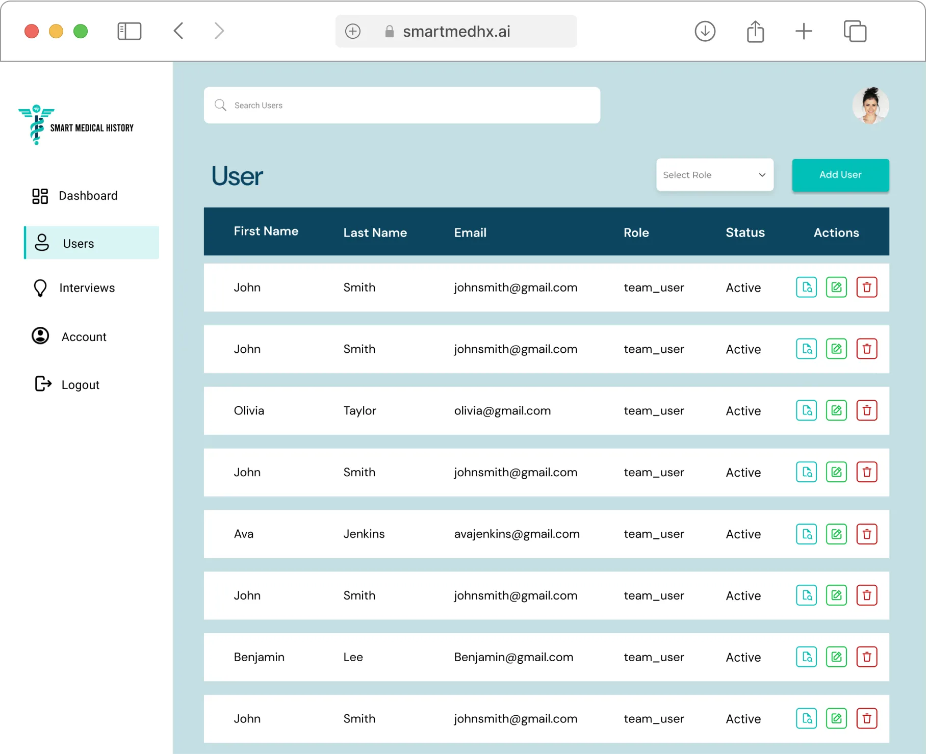
Task: Sort by the First Name column header
Action: pyautogui.click(x=266, y=231)
